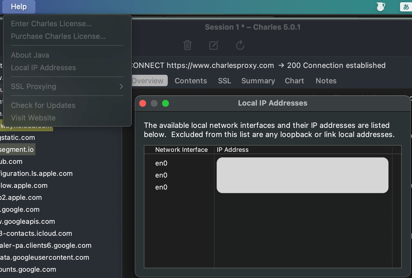Select the ub.com host entry

tap(11, 162)
